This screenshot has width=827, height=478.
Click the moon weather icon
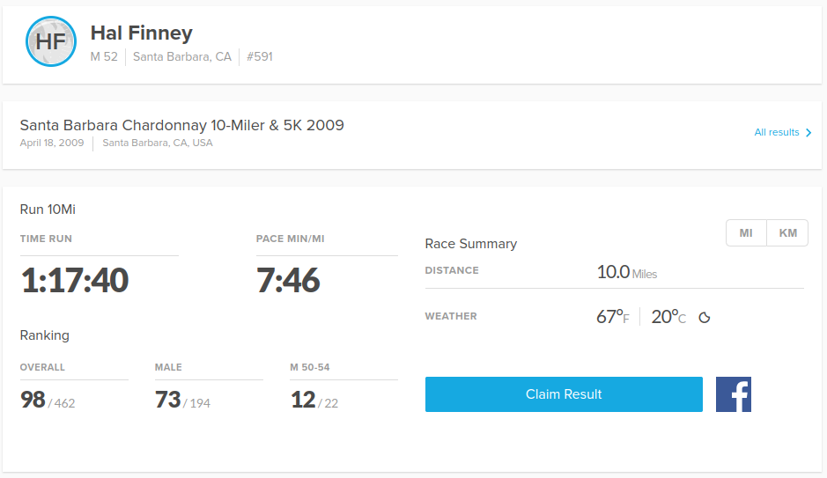705,318
